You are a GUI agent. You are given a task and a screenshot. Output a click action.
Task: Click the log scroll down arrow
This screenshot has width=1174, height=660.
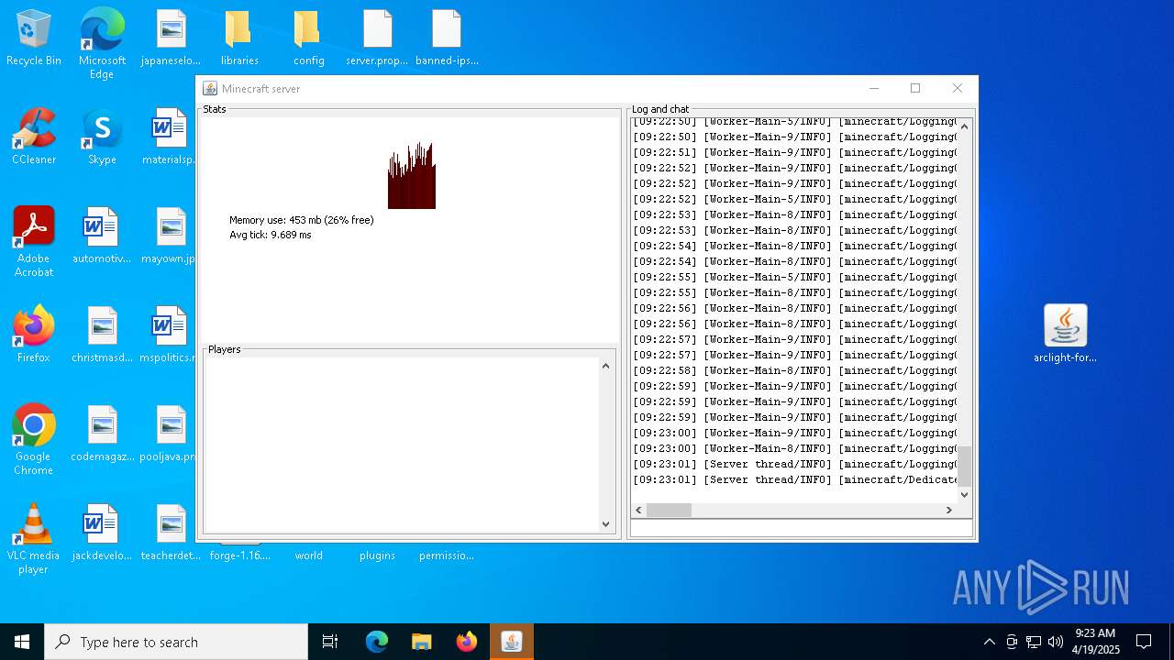coord(964,494)
